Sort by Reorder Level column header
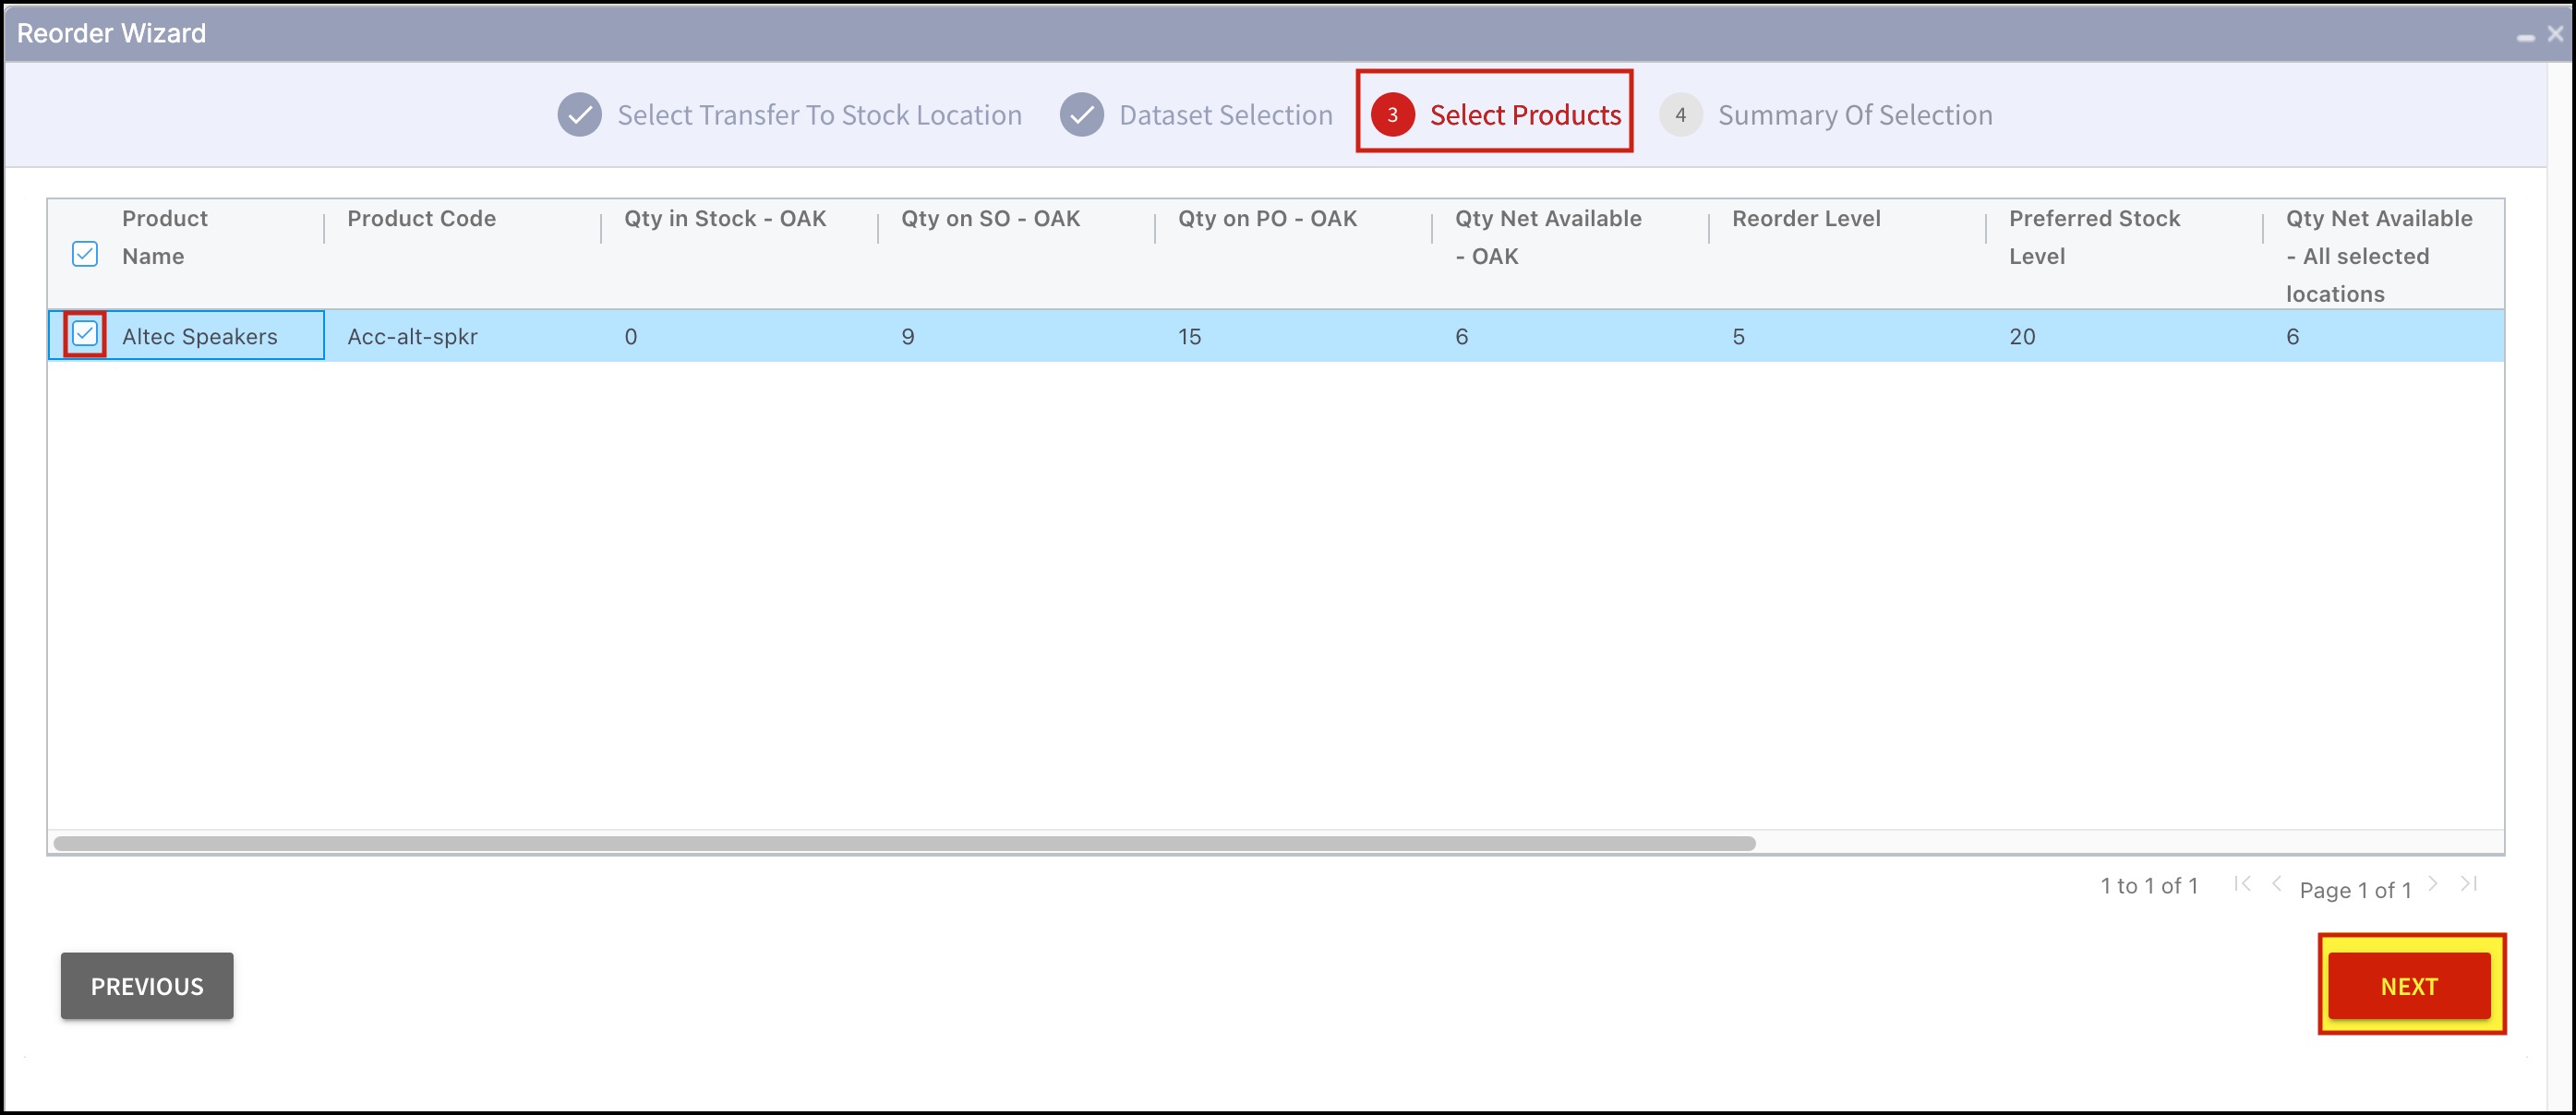 tap(1805, 219)
